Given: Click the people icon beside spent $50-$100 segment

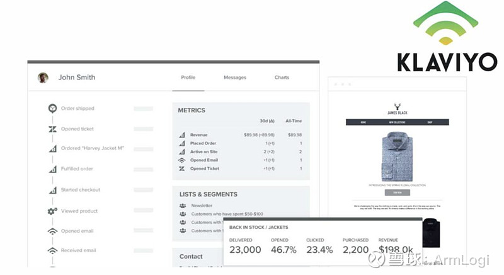Looking at the screenshot, I should [183, 214].
